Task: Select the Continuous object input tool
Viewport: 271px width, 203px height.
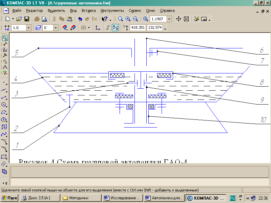Action: (x=4, y=127)
